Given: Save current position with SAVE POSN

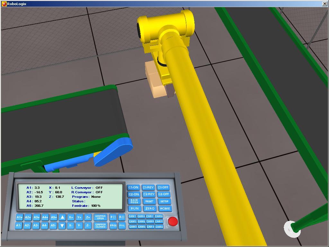Looking at the screenshot, I should (x=134, y=201).
